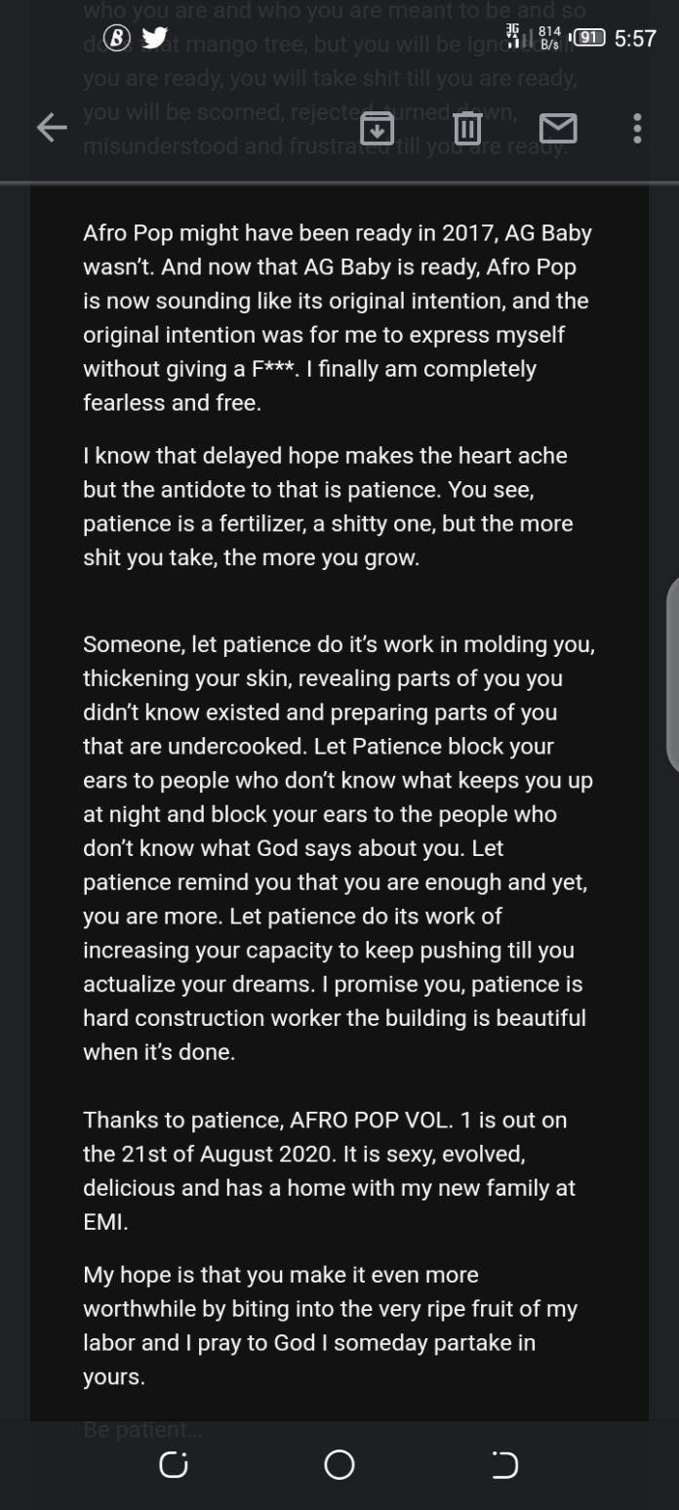Delete the email with trash icon

click(x=467, y=128)
